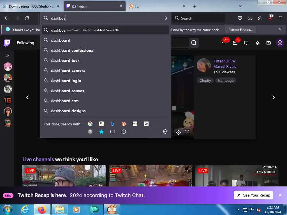Open Twitch inbox with 1 badge
This screenshot has width=287, height=215.
(235, 43)
